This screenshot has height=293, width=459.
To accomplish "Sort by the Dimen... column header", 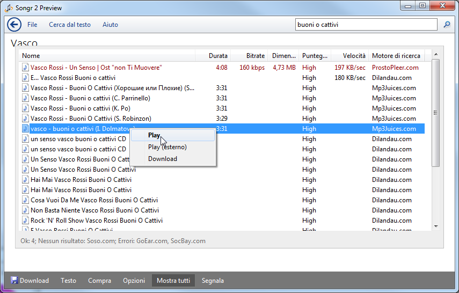I will 283,56.
